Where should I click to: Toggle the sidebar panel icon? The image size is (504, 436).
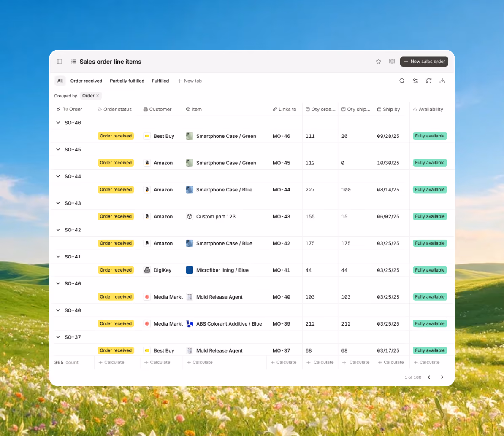coord(60,62)
